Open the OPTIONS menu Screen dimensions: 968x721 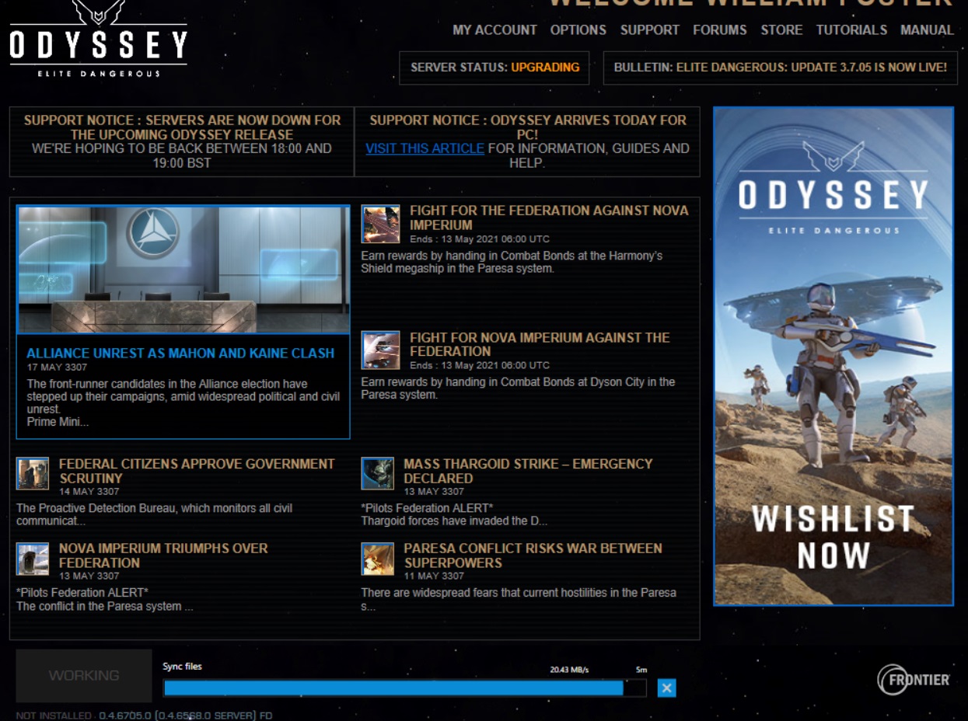pos(578,30)
